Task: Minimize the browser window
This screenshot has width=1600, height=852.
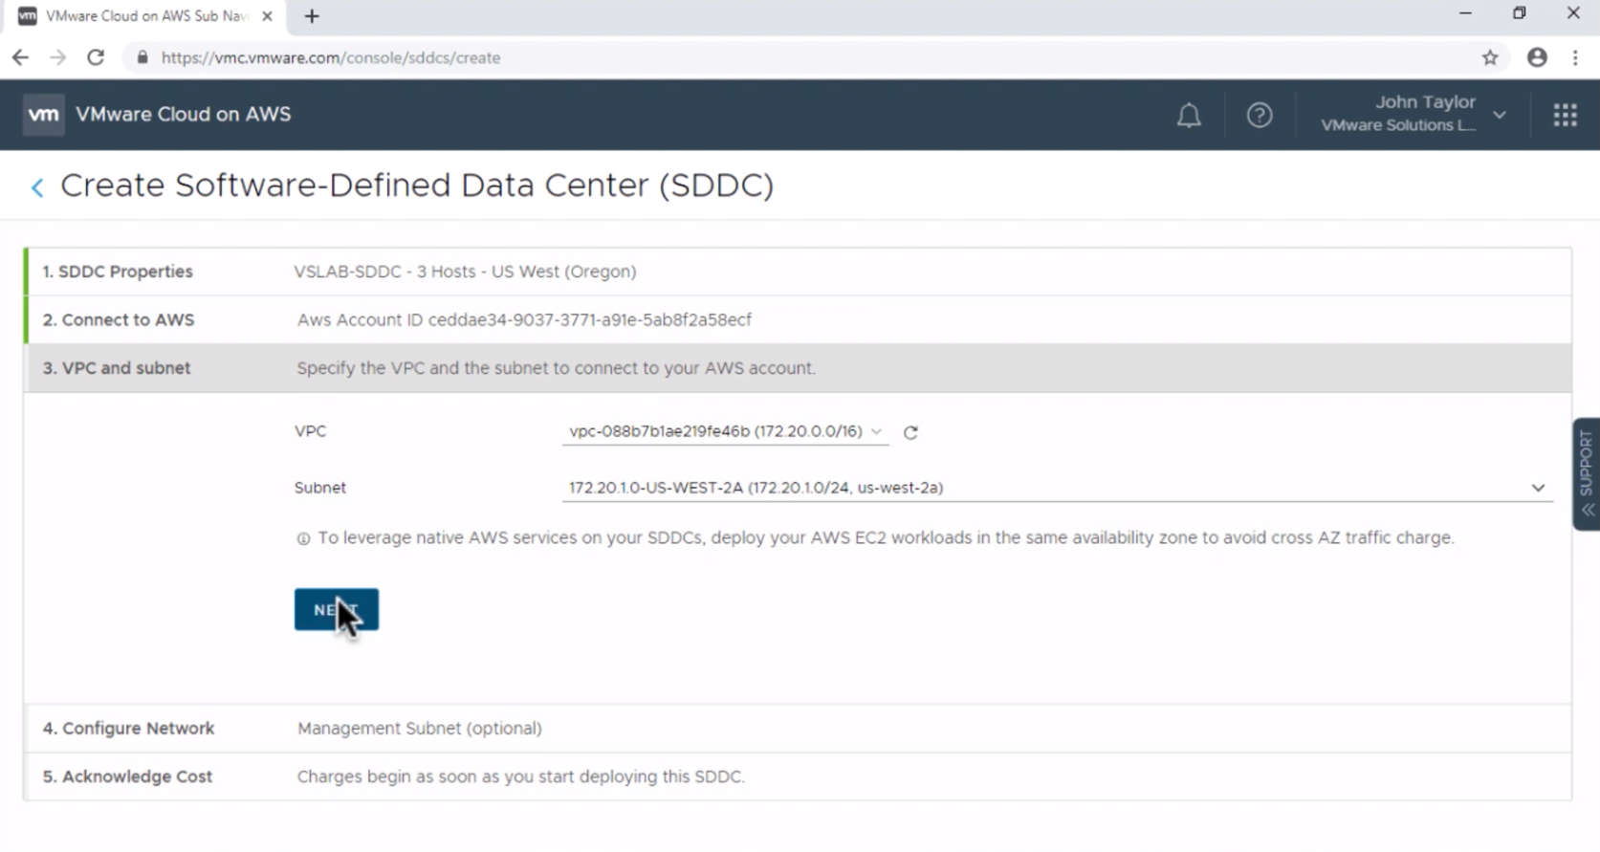Action: pyautogui.click(x=1465, y=13)
